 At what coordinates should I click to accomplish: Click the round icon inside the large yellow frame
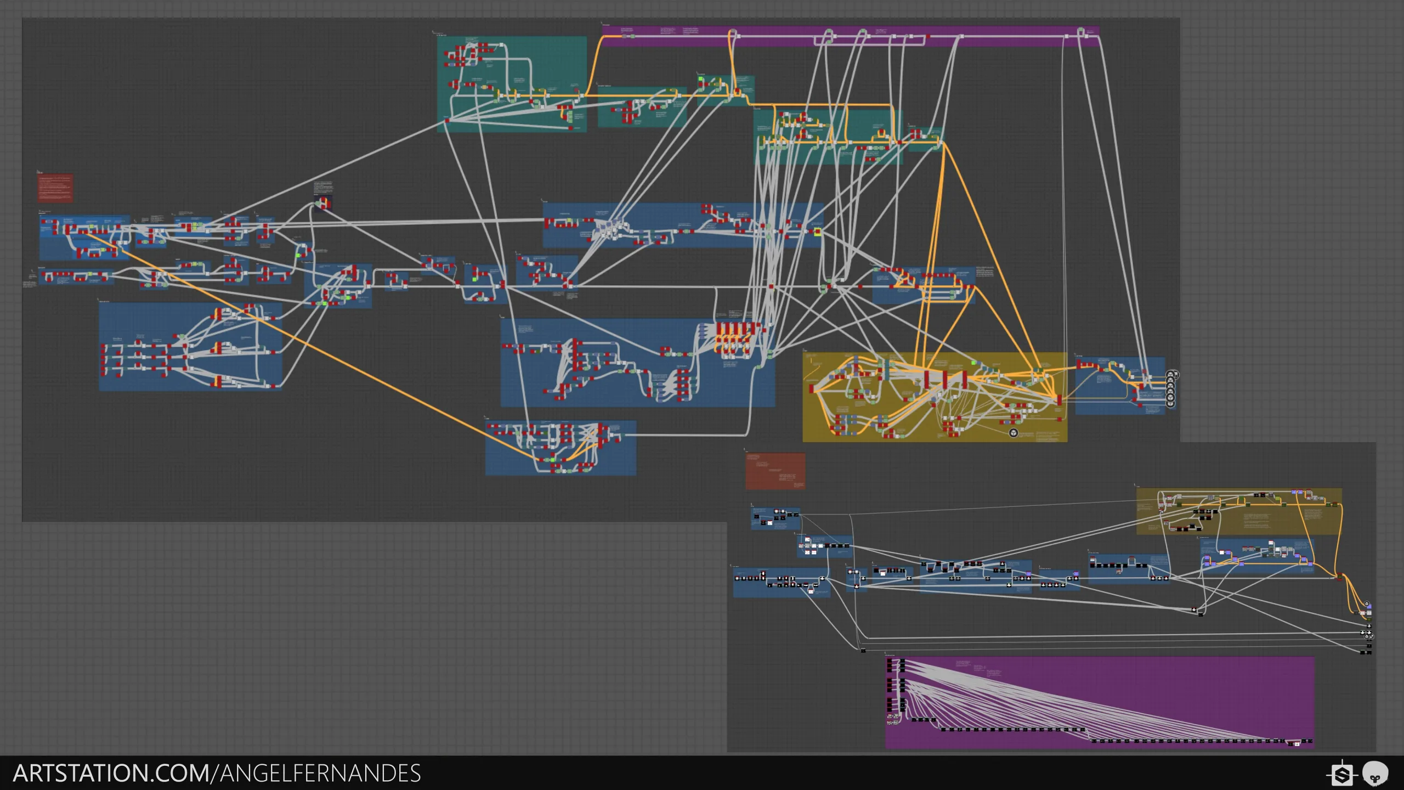[1014, 433]
